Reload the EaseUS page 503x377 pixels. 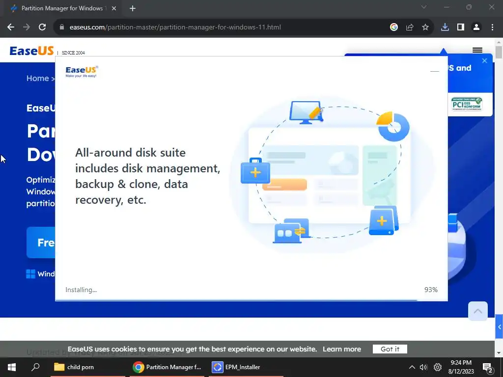coord(42,27)
